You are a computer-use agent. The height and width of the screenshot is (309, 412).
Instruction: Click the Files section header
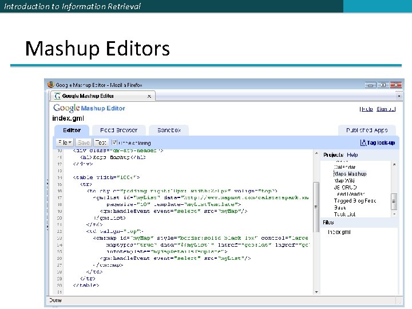[328, 223]
